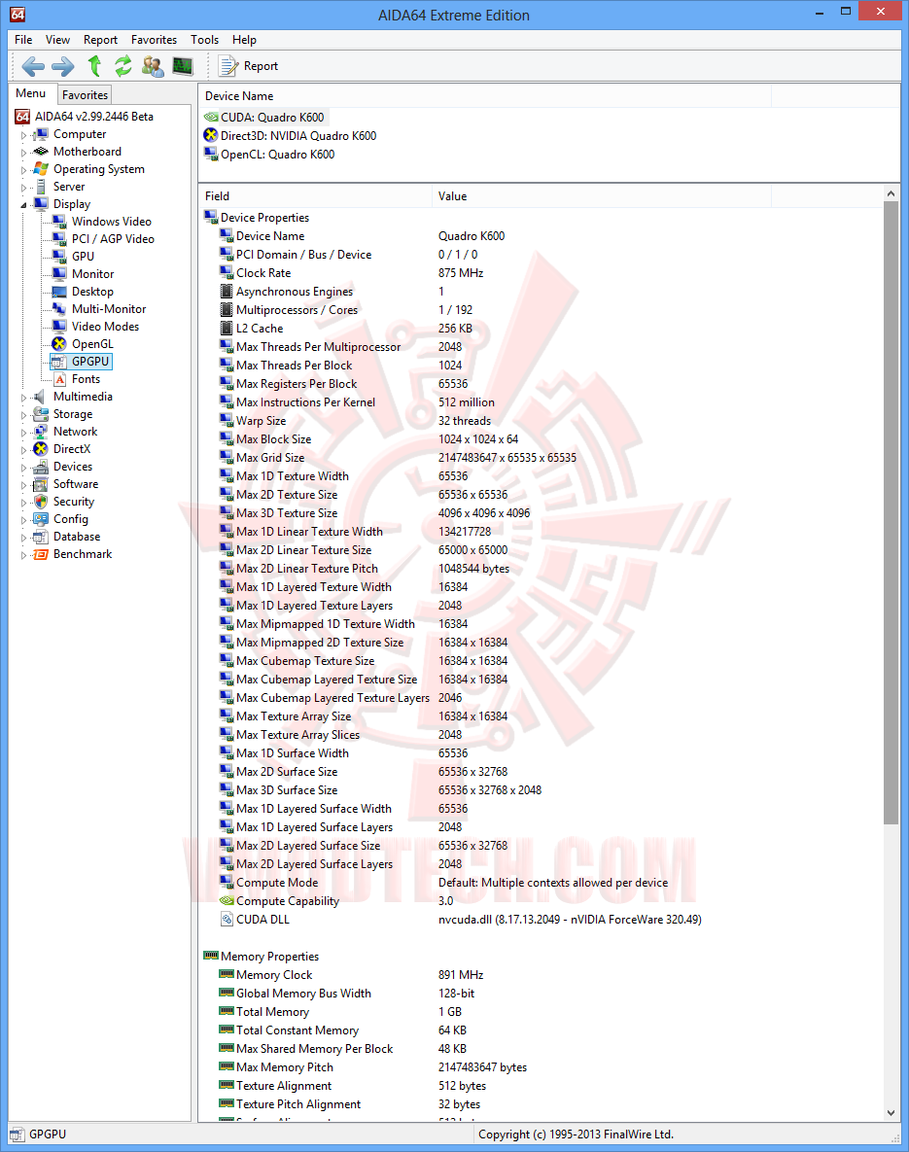Image resolution: width=909 pixels, height=1152 pixels.
Task: Click the Memory Properties group header
Action: (x=269, y=956)
